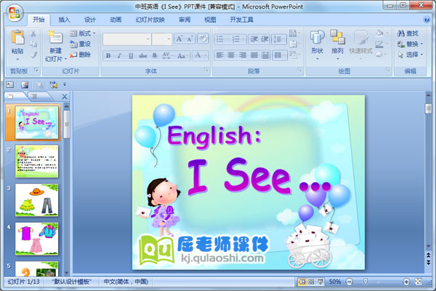Click the Cut scissors icon
The image size is (436, 291).
click(x=33, y=33)
